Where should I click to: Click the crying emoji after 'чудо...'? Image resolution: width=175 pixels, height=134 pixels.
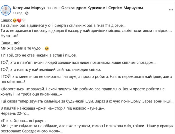tap(46, 48)
